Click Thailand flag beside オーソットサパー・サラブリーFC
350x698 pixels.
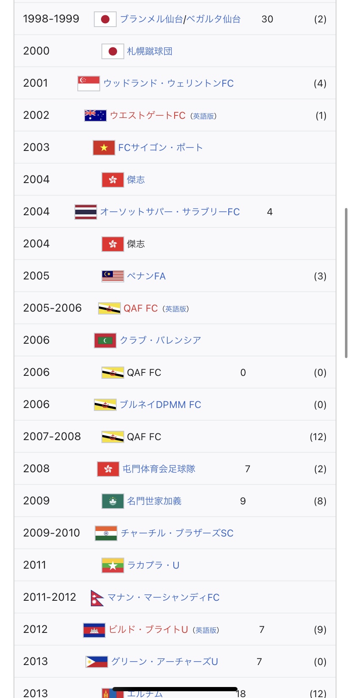[86, 212]
